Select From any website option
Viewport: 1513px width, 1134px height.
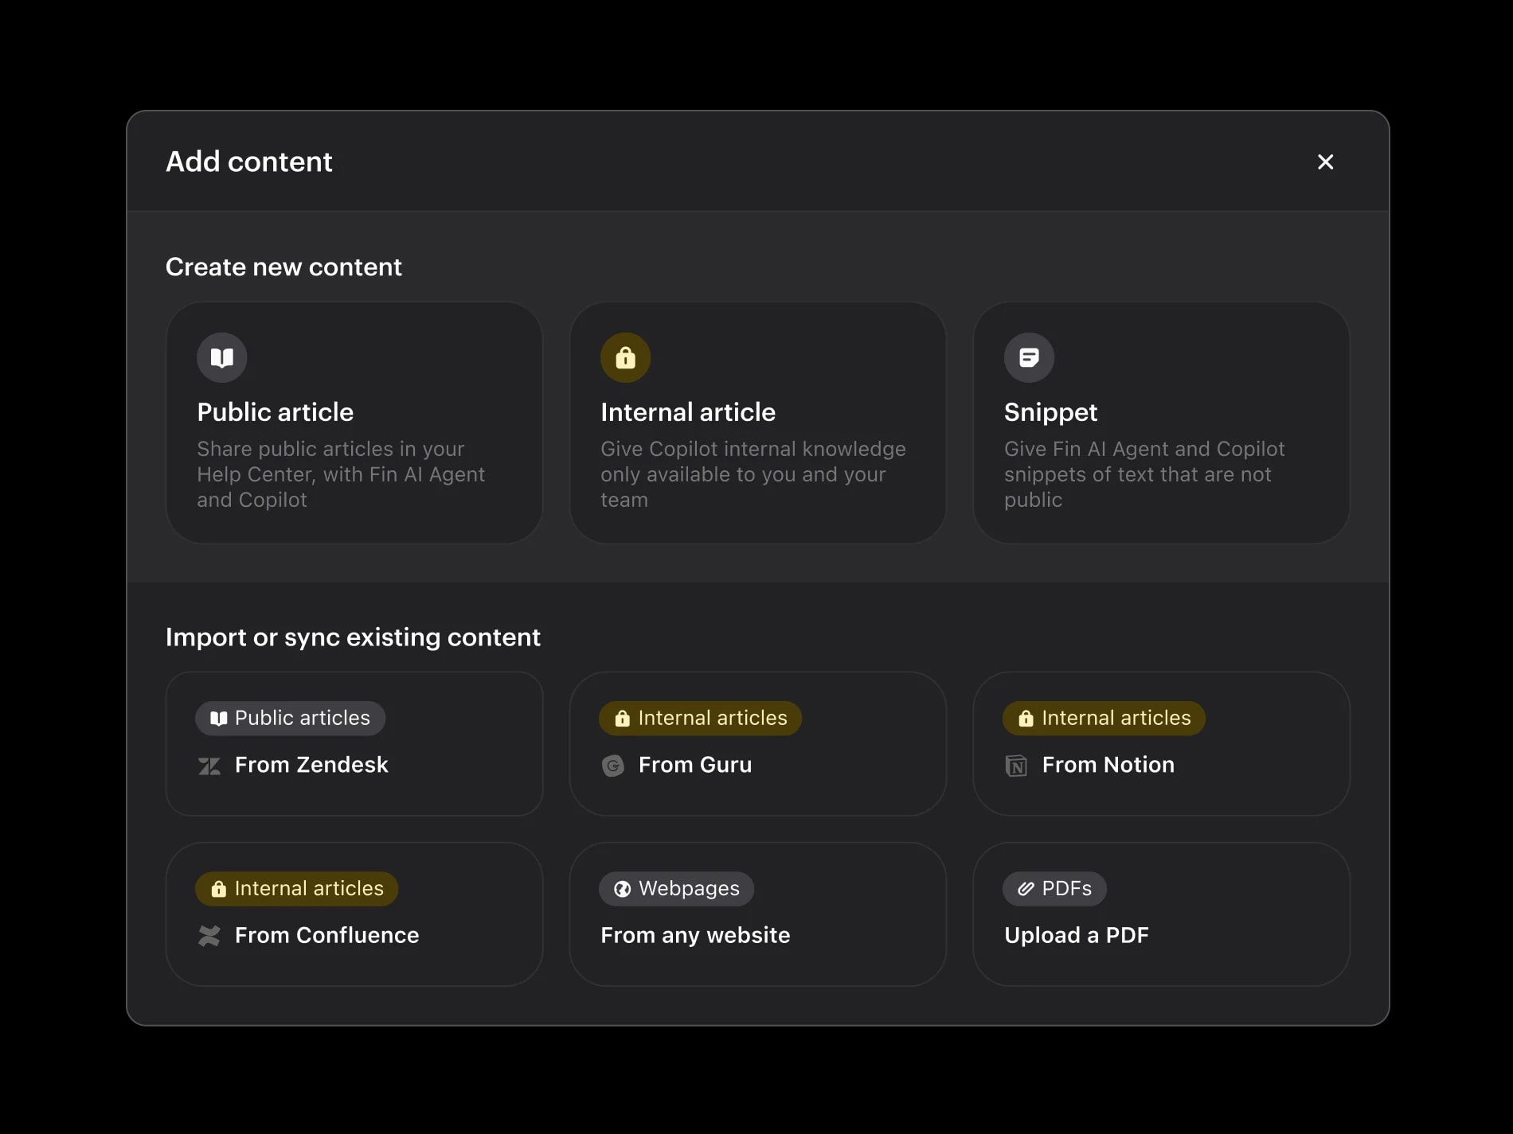[757, 914]
